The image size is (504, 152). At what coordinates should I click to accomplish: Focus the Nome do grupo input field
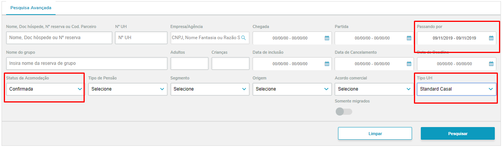87,63
